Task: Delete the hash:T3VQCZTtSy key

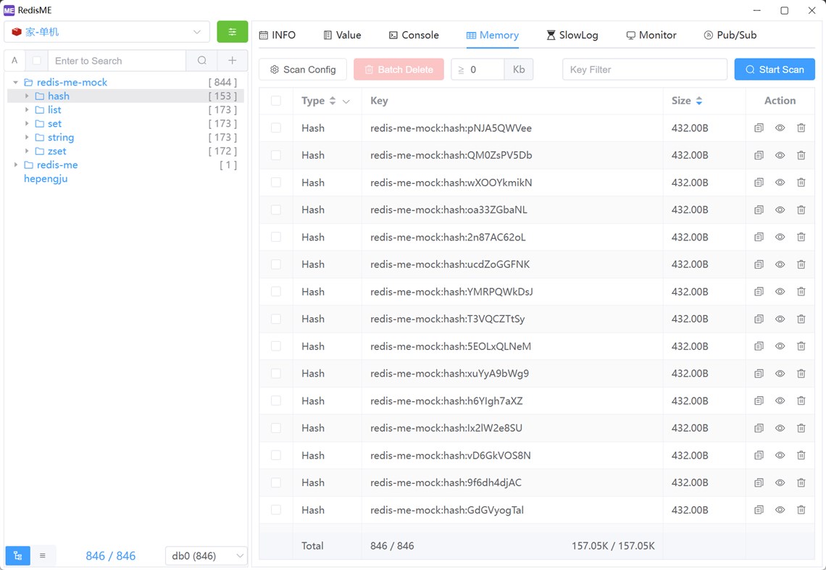Action: 801,319
